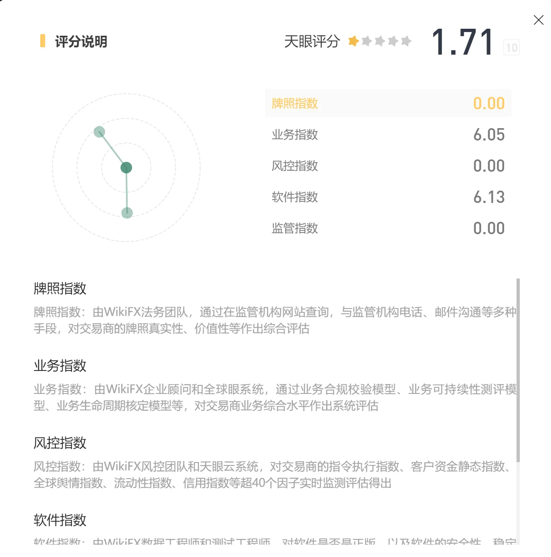Click the radar chart center dot
The width and height of the screenshot is (551, 557).
[126, 168]
